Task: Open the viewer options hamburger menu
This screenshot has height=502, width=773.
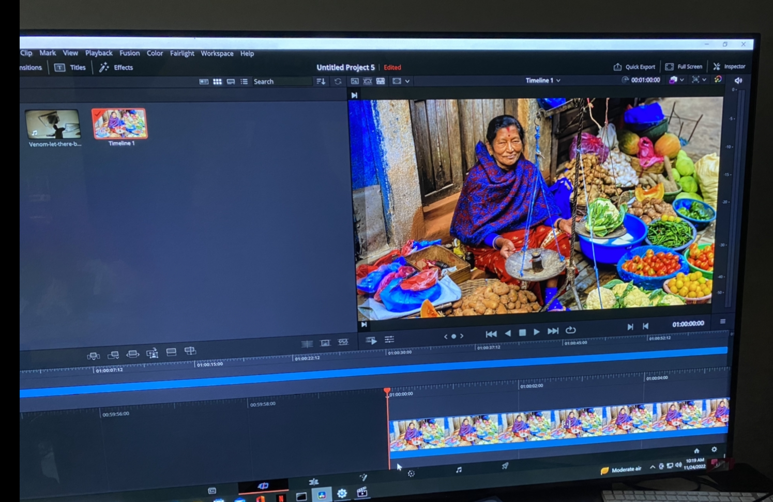Action: 723,321
